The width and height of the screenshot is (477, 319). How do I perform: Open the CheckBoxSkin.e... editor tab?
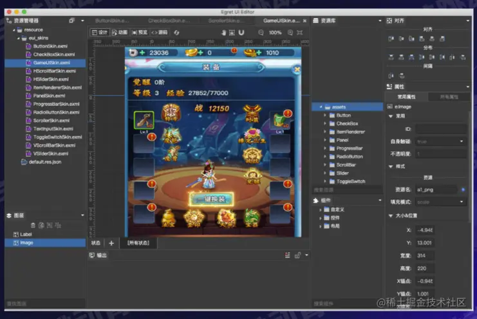(x=169, y=21)
